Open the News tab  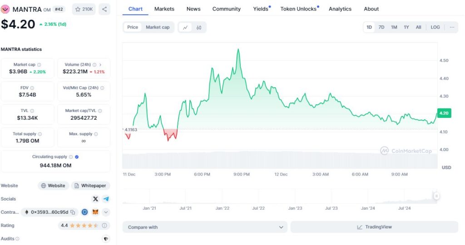(x=193, y=9)
